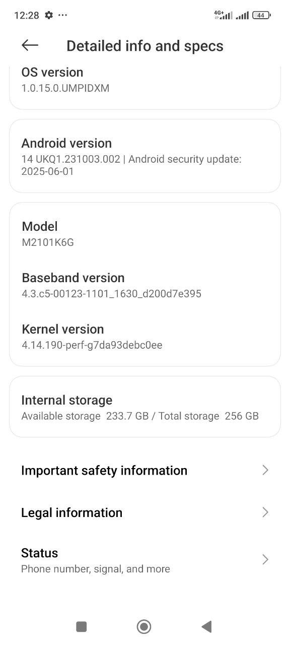Open Legal information entry

pos(145,512)
